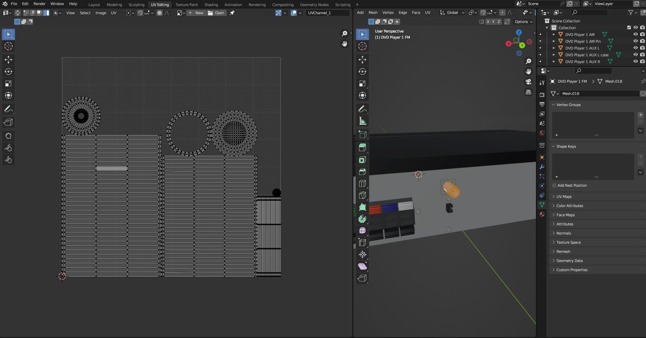Open the Modifiers properties tab
The image size is (646, 338).
coord(542,167)
